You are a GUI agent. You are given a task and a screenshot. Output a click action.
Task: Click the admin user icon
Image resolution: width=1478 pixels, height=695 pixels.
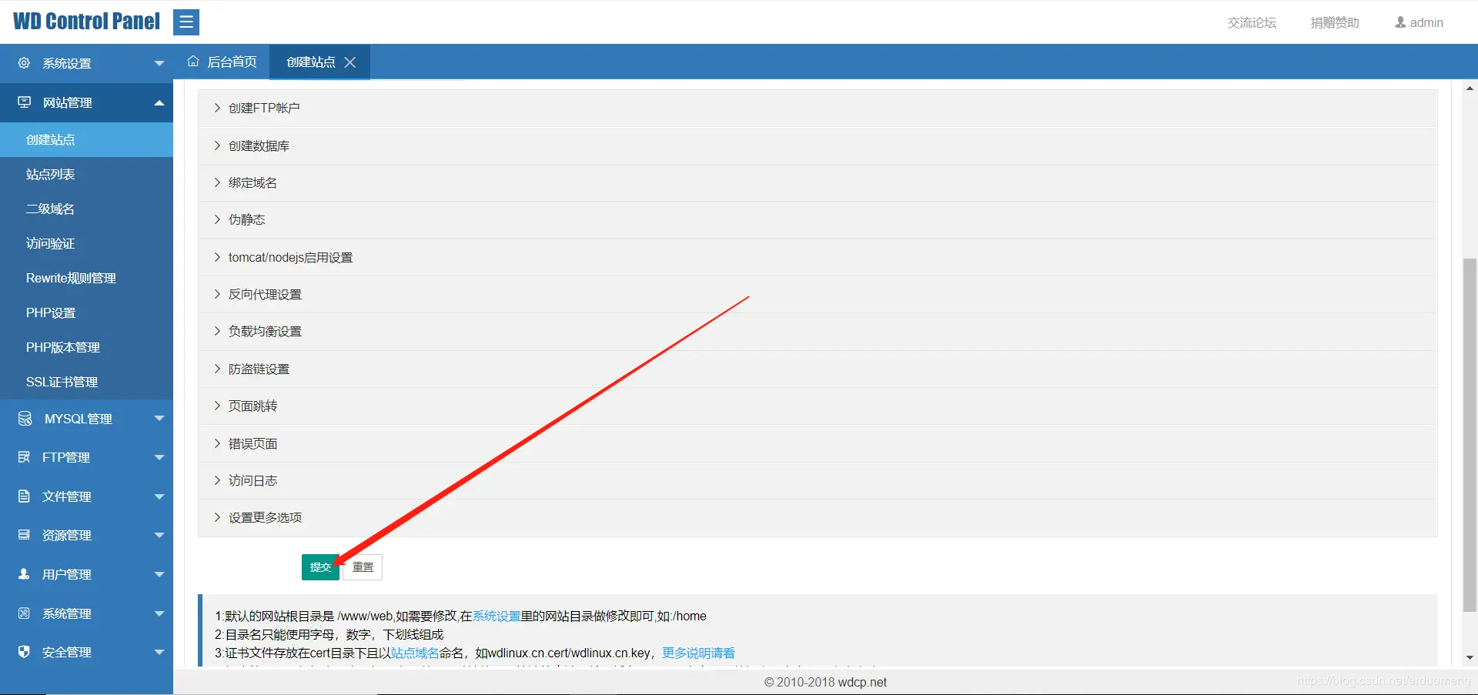click(x=1400, y=22)
